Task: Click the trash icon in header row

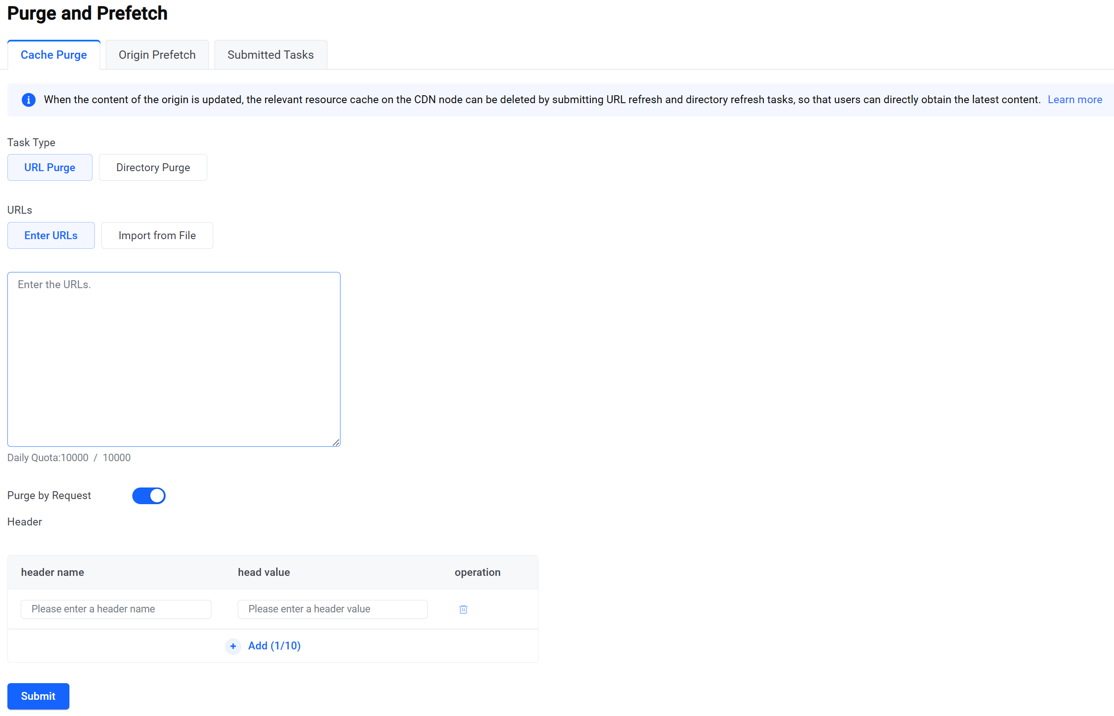Action: tap(463, 609)
